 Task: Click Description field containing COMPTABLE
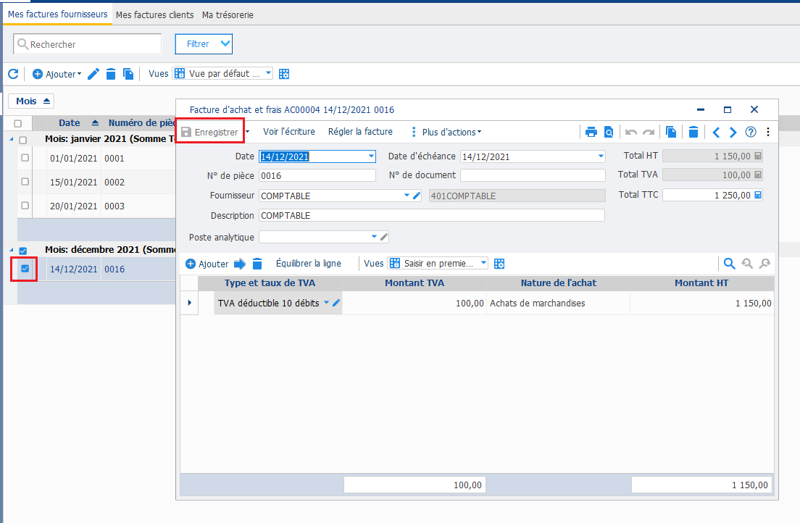[432, 215]
